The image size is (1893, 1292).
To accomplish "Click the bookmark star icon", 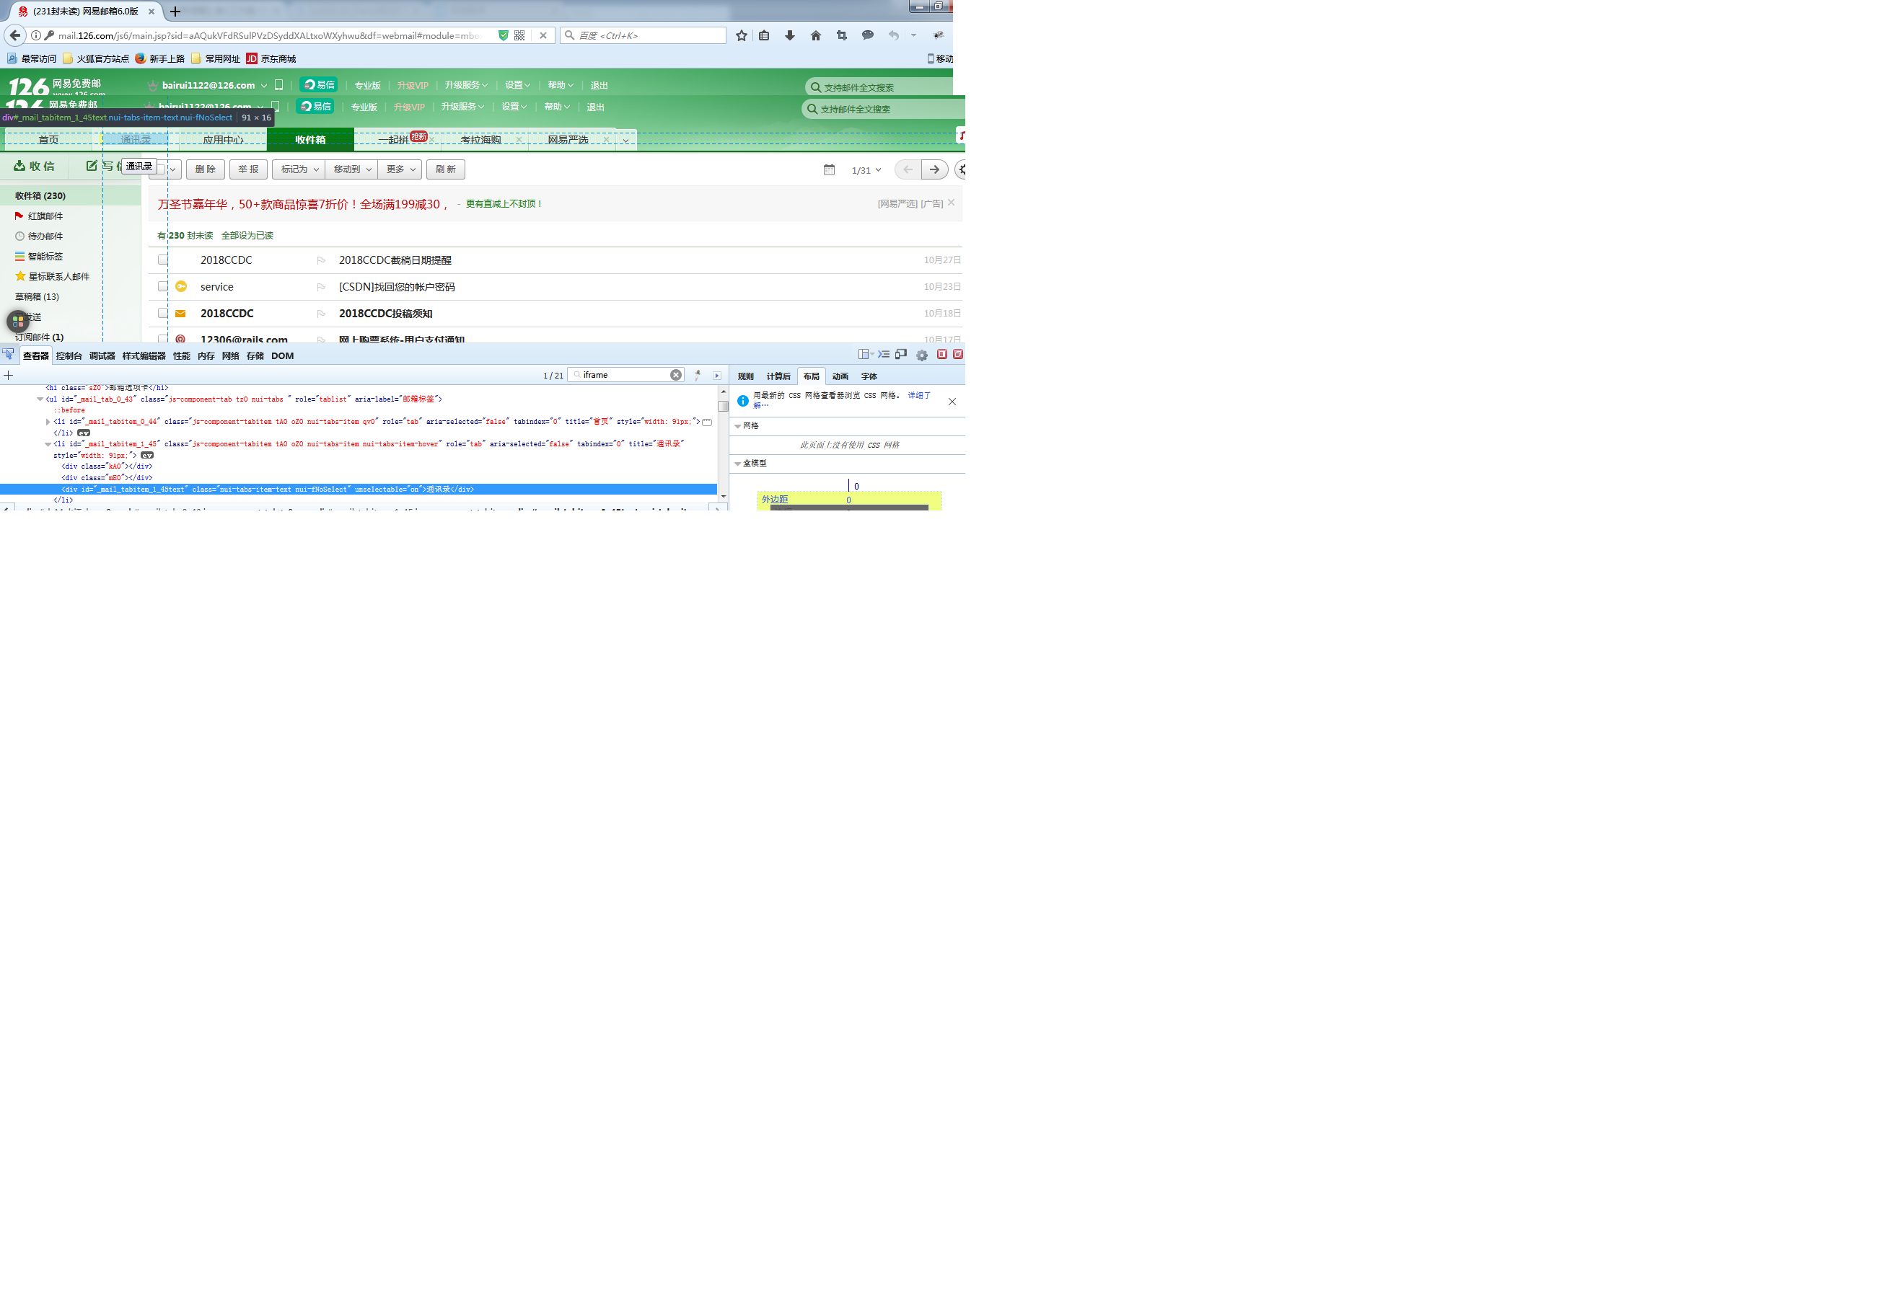I will click(x=741, y=35).
